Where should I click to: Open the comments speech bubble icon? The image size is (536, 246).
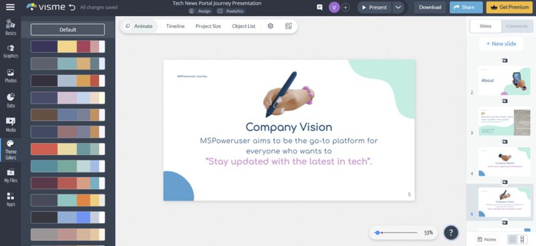pos(320,7)
